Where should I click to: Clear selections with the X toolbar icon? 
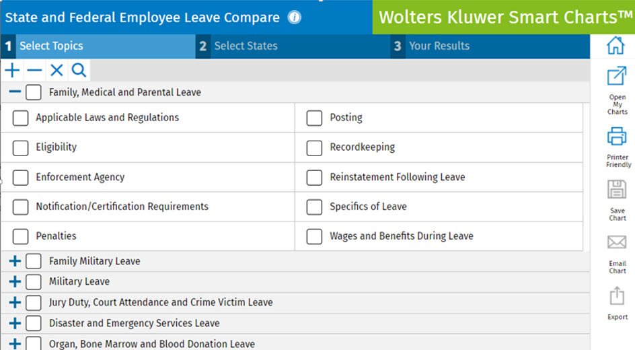point(57,70)
